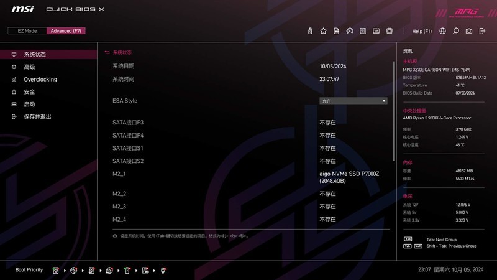The image size is (497, 280).
Task: Open the 安全 sidebar menu
Action: pos(48,91)
